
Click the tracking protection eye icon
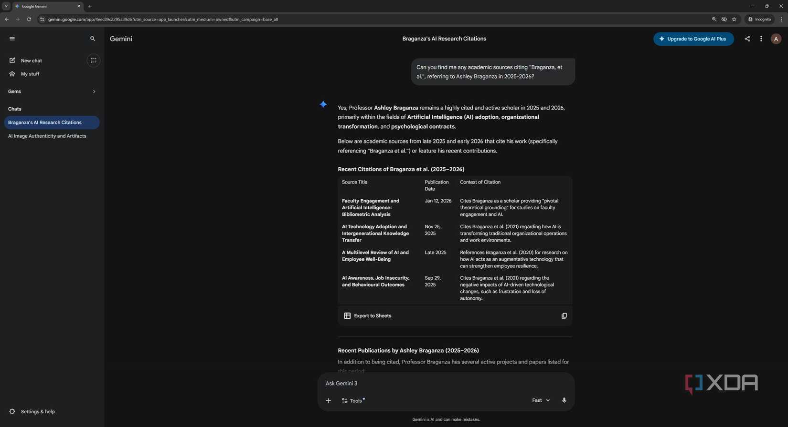[724, 19]
